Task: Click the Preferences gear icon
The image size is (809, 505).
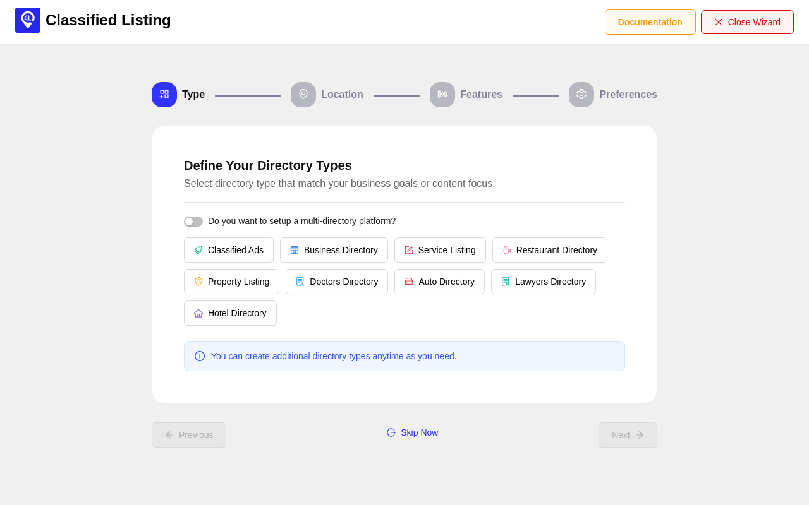Action: (x=581, y=95)
